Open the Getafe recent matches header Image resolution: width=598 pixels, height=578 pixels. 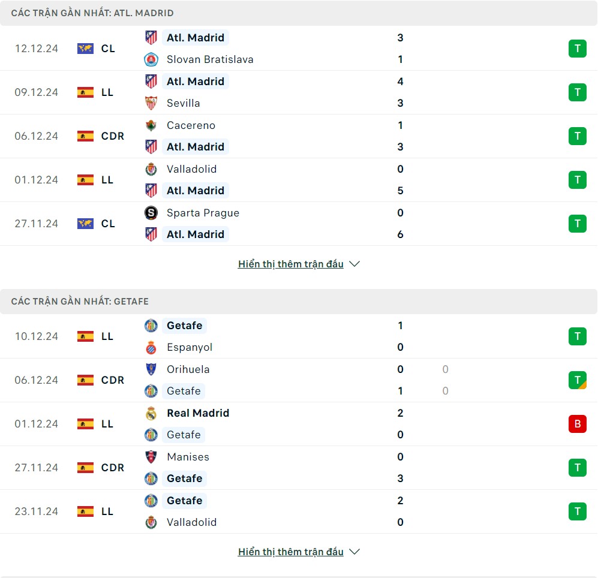(x=80, y=301)
